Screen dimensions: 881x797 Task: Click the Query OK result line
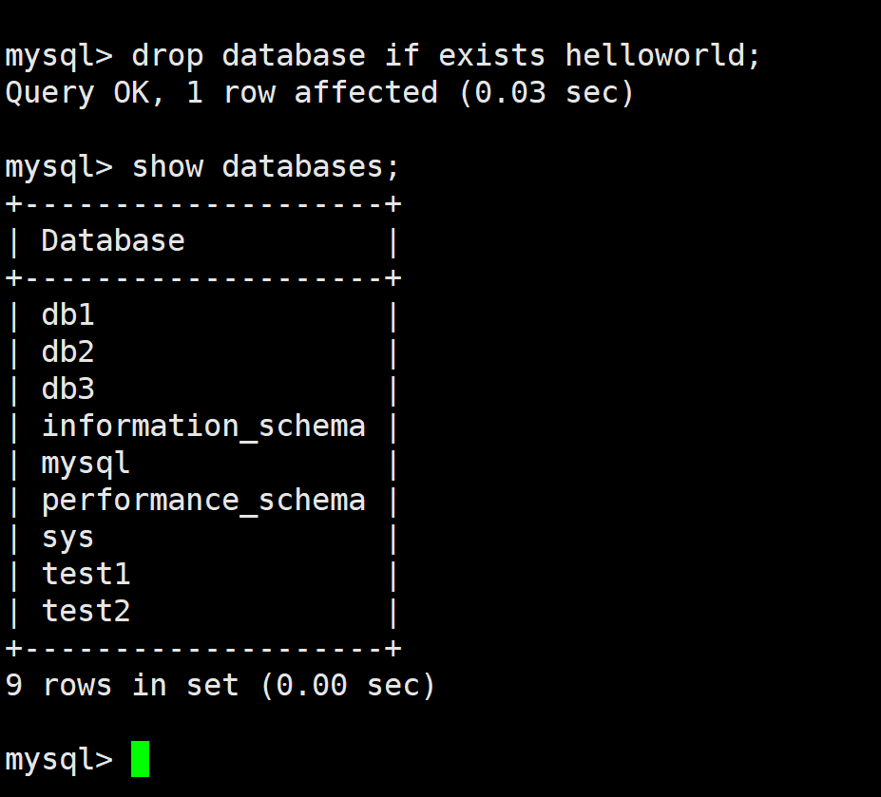click(319, 92)
